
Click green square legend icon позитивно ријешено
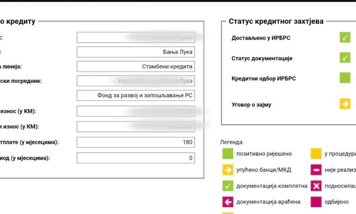pos(228,154)
